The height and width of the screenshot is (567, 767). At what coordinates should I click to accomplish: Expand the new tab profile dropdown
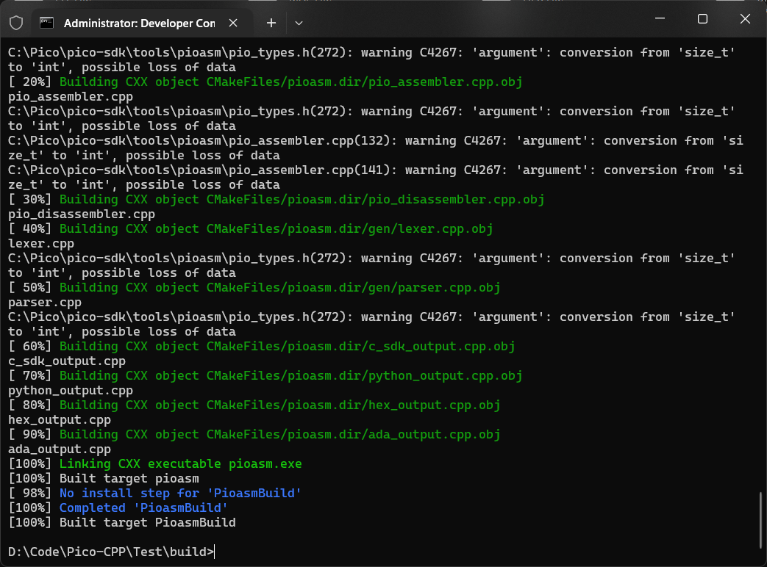(299, 23)
